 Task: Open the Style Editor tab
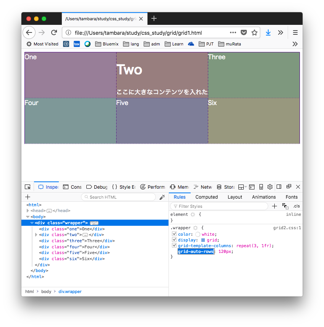pos(124,187)
